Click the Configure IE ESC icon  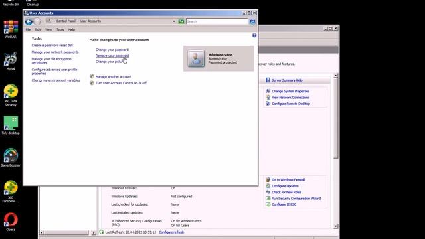pos(268,204)
